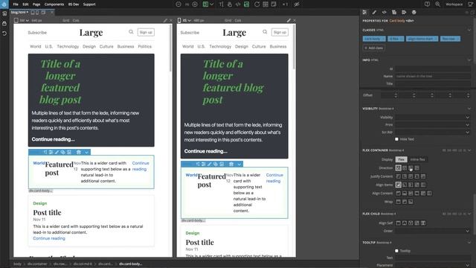Collapse the Info section chevron
This screenshot has width=476, height=268.
pyautogui.click(x=469, y=60)
